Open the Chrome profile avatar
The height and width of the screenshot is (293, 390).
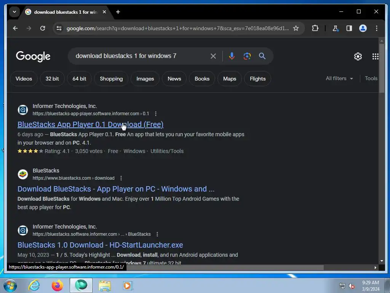(x=363, y=28)
